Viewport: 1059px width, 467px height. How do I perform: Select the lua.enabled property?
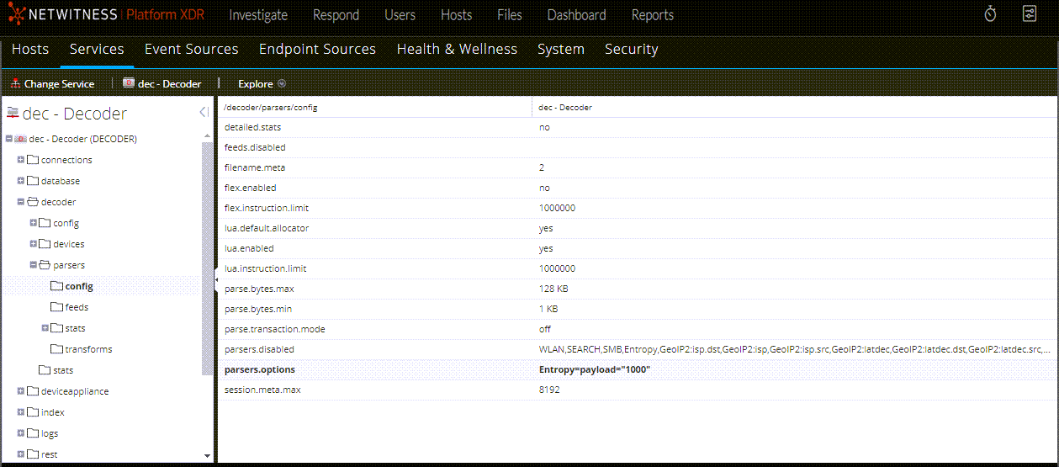point(249,248)
